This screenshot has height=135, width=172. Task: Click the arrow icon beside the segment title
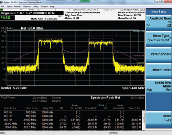click(x=60, y=17)
